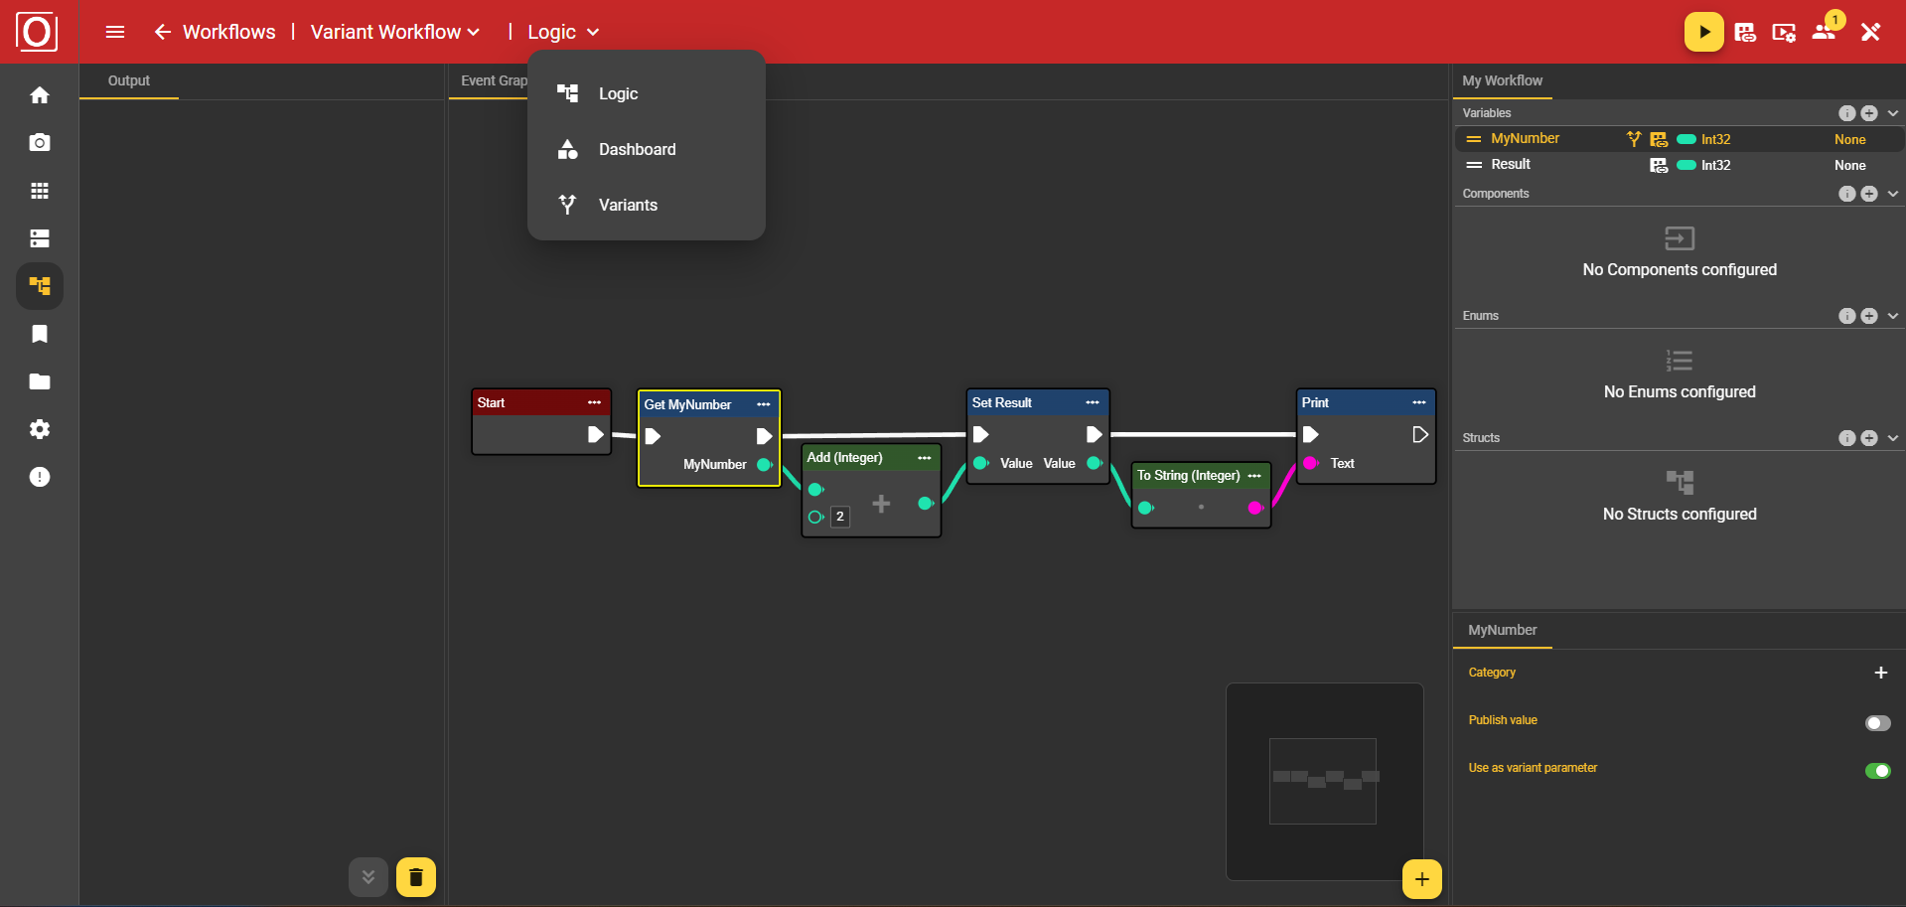
Task: Select Variants from the open Logic menu
Action: click(627, 205)
